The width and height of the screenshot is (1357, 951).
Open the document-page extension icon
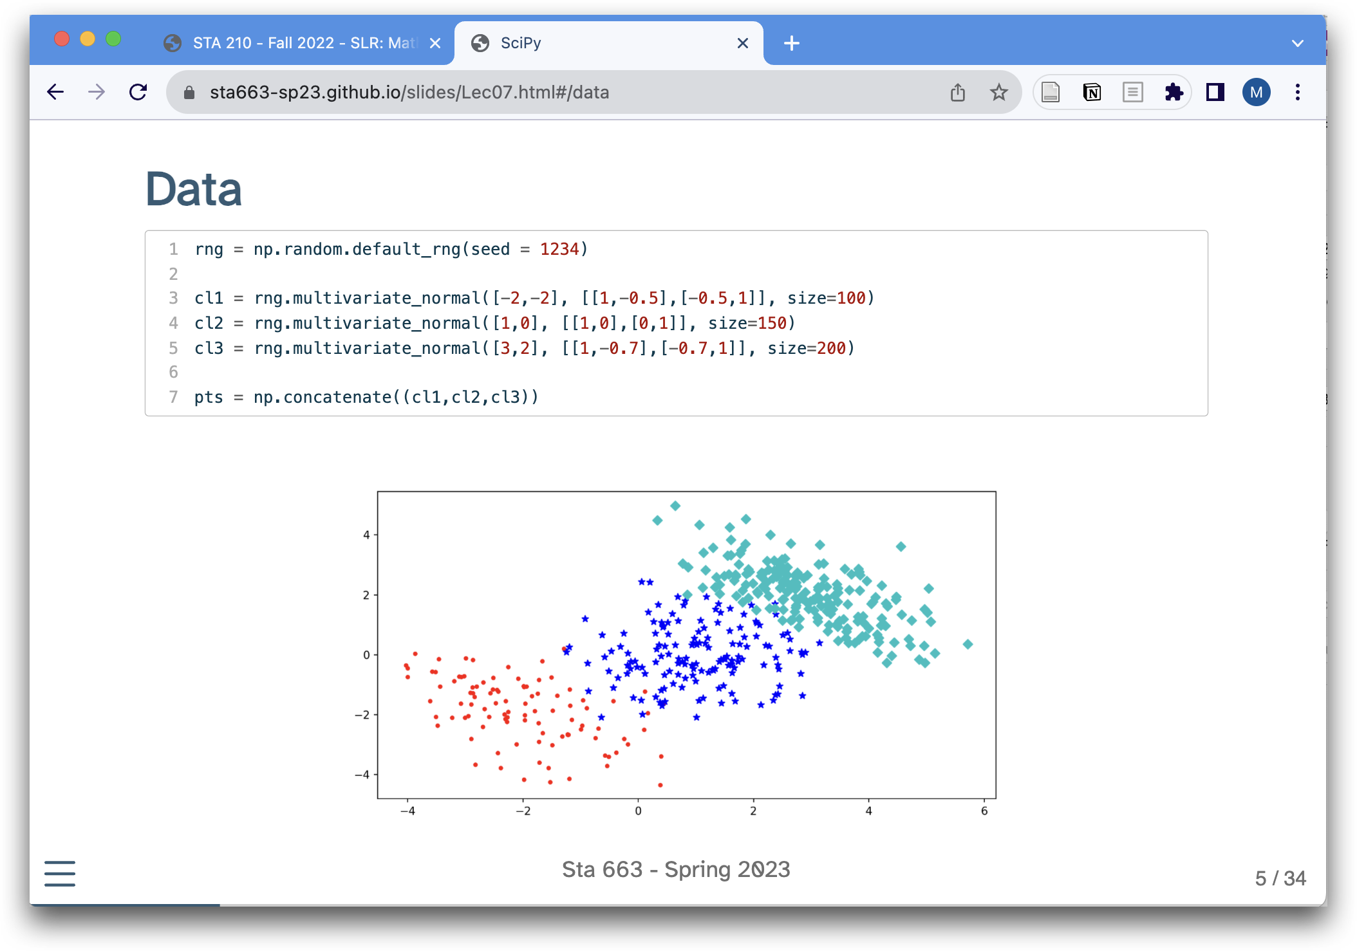(1051, 93)
